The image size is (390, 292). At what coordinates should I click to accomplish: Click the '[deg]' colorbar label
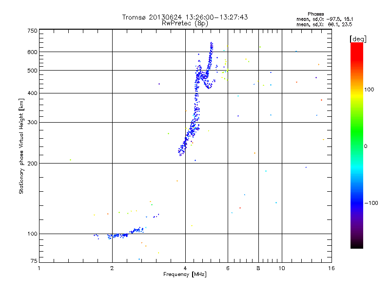pos(358,39)
